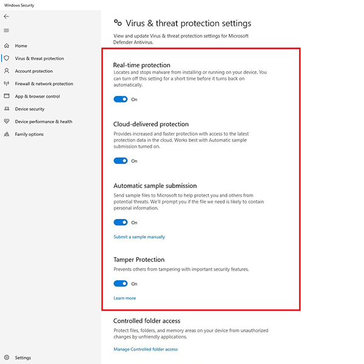
Task: Click On label next to Tamper Protection toggle
Action: click(134, 284)
